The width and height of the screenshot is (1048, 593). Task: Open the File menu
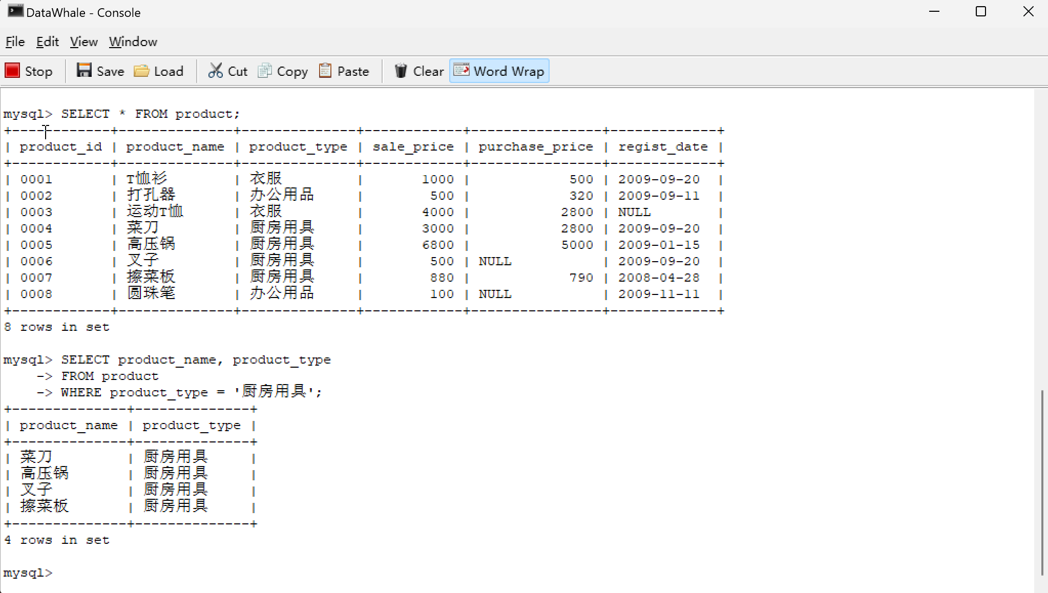[15, 41]
